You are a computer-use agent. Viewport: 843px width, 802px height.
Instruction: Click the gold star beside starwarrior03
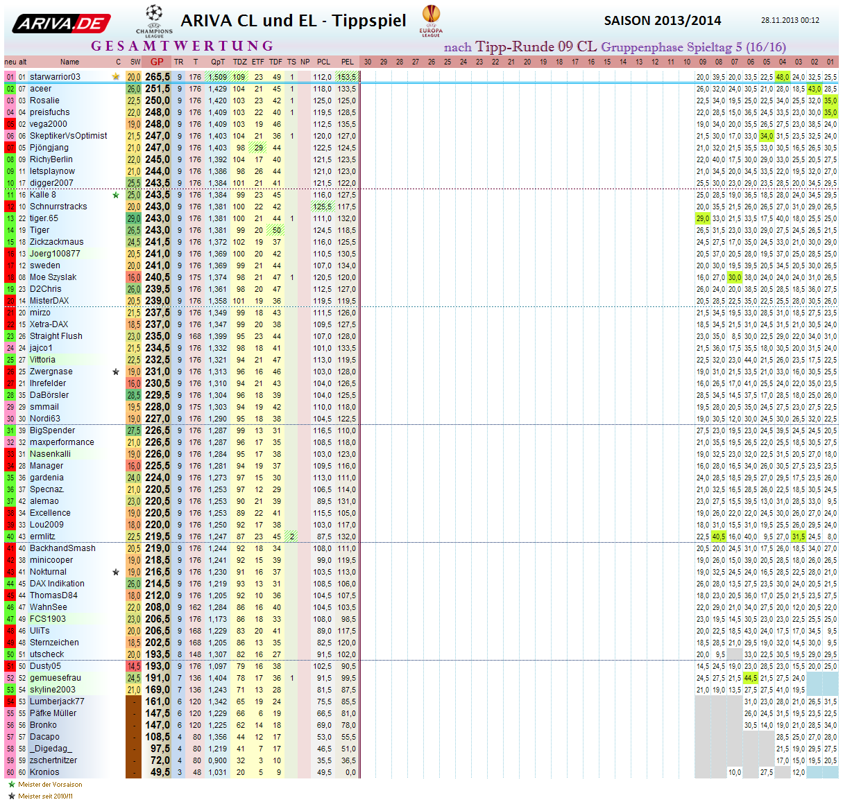point(116,77)
